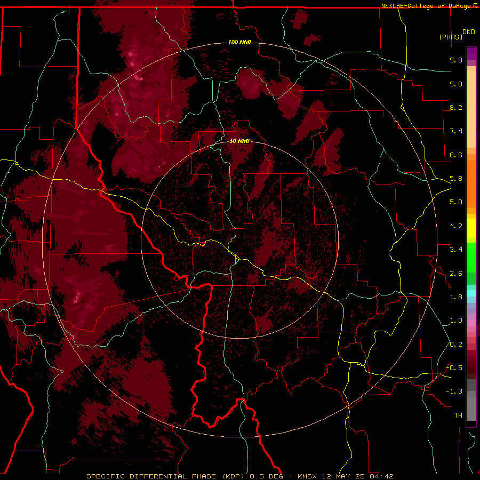Pick the cyan band of the color scale

coord(471,293)
